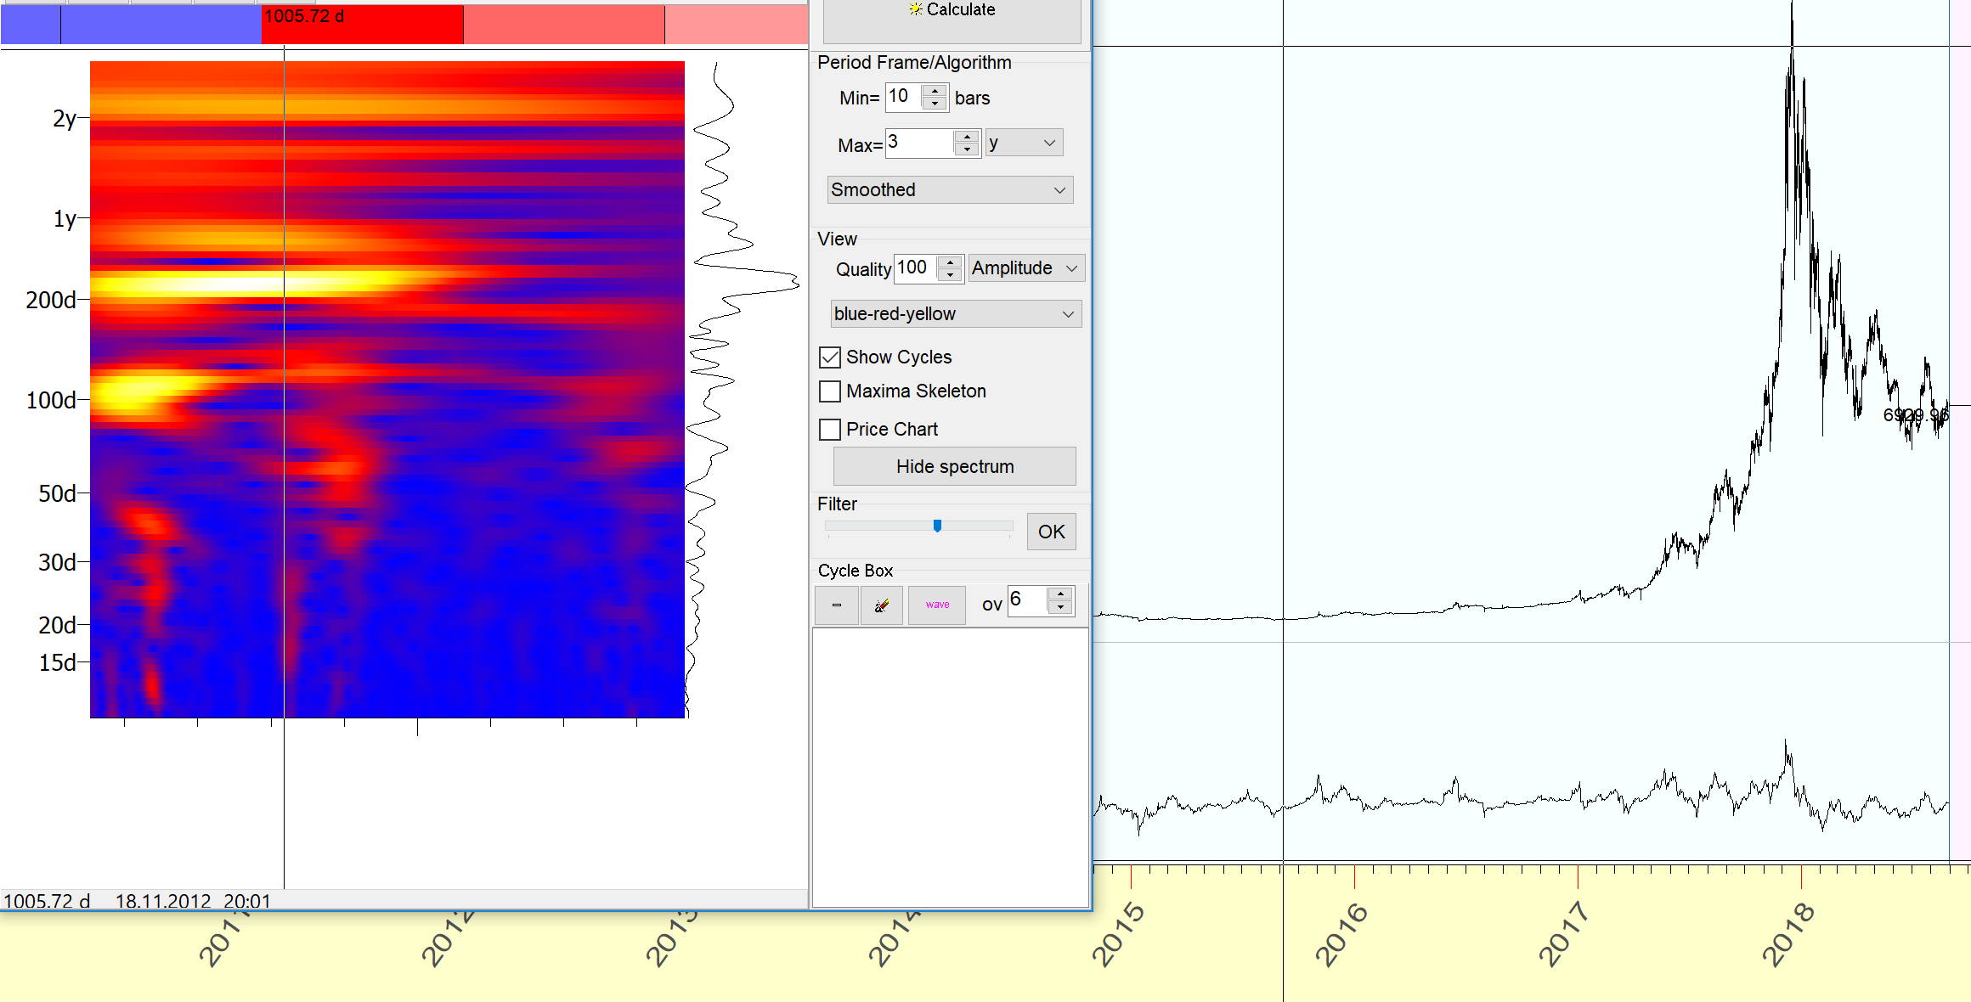This screenshot has width=1971, height=1002.
Task: Click the Calculate button with sun icon
Action: point(952,19)
